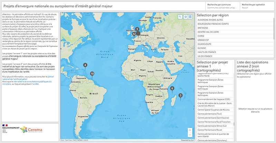The width and height of the screenshot is (276, 143).
Task: Click the 'Sélection par région' heading
Action: pyautogui.click(x=213, y=15)
